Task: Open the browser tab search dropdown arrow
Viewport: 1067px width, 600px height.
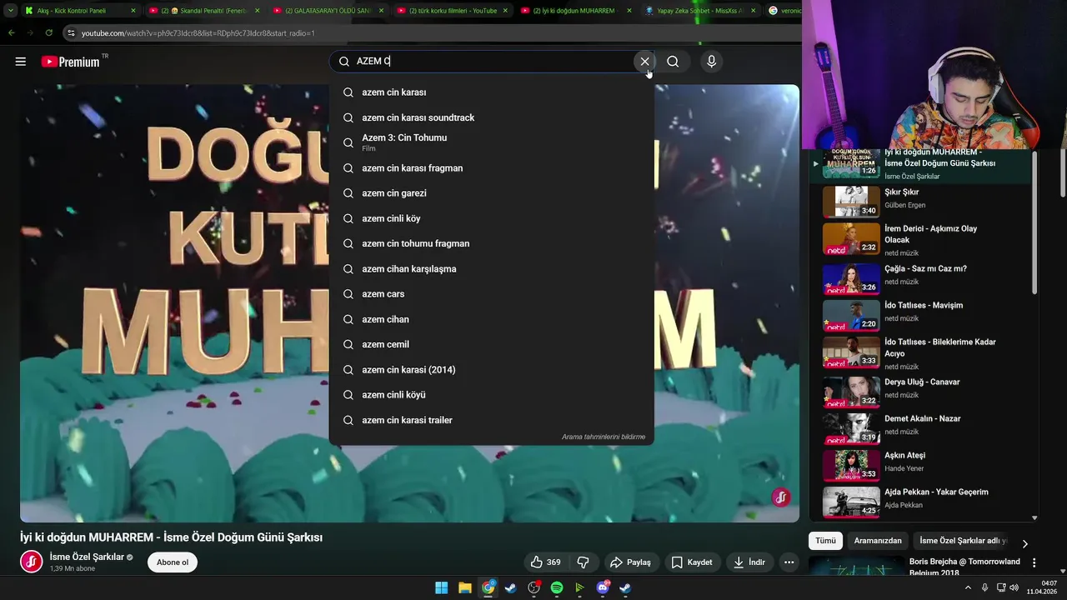Action: click(x=10, y=11)
